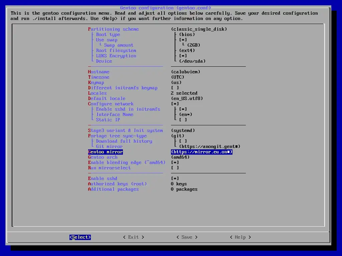
Task: Activate the Select button
Action: (80, 237)
